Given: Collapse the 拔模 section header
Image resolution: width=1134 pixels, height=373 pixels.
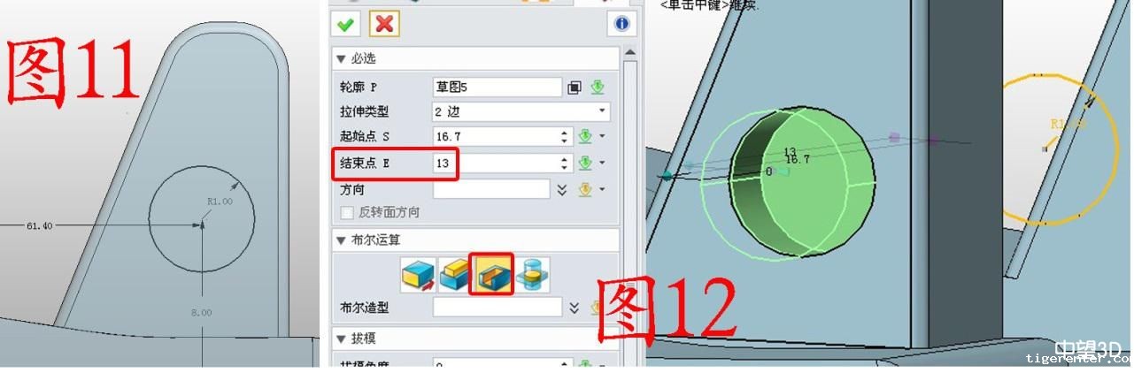Looking at the screenshot, I should (x=340, y=339).
